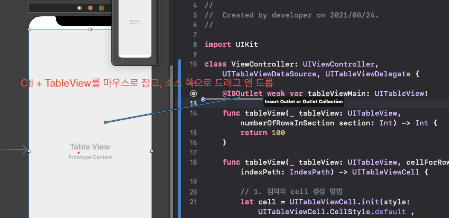Click the "Insert Outlet or Outlet Collection" tooltip
This screenshot has width=449, height=218.
click(x=303, y=102)
